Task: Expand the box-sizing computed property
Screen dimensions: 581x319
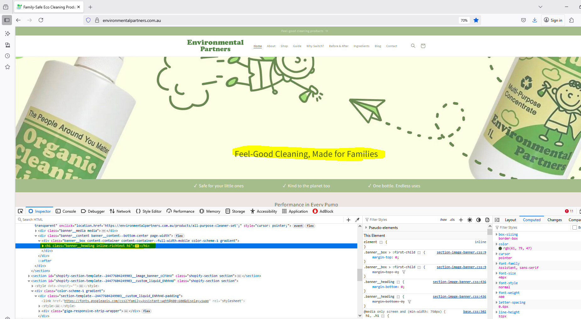Action: coord(496,234)
